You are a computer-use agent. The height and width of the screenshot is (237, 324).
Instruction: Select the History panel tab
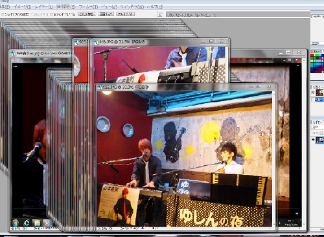(318, 87)
